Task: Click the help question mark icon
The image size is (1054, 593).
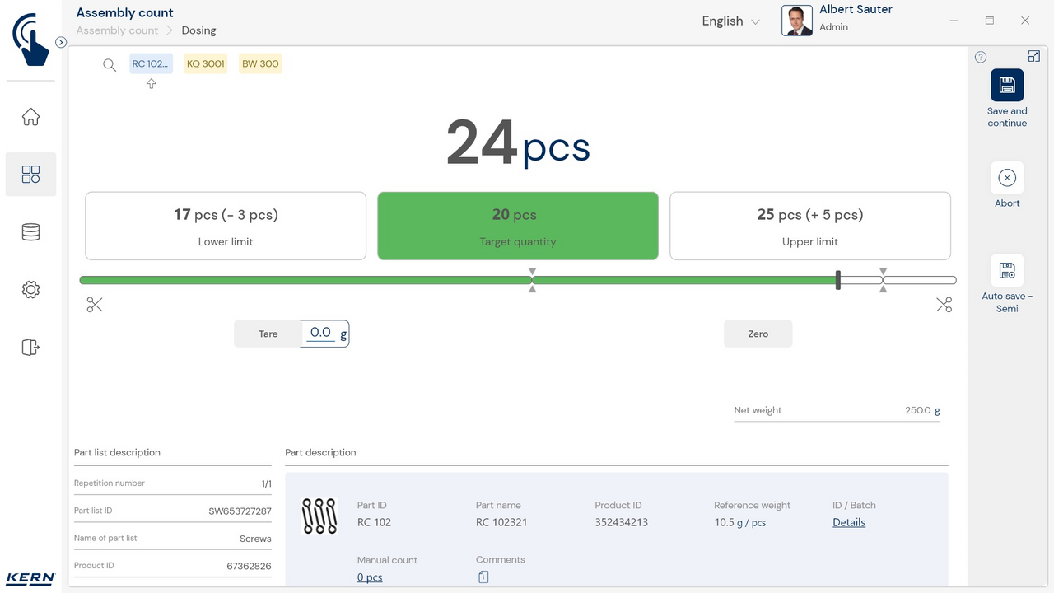Action: 981,58
